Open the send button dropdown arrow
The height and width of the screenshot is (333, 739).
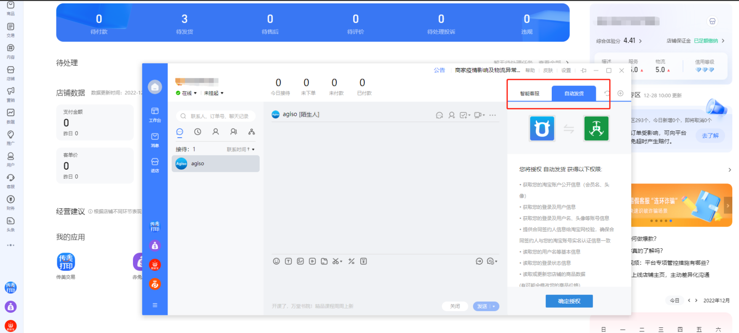(494, 306)
